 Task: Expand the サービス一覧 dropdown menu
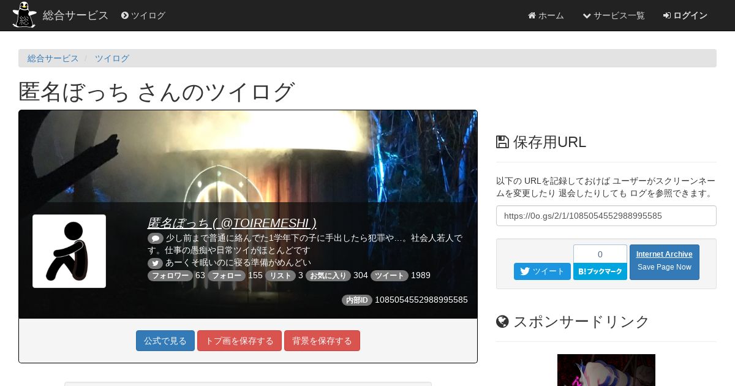[x=614, y=15]
